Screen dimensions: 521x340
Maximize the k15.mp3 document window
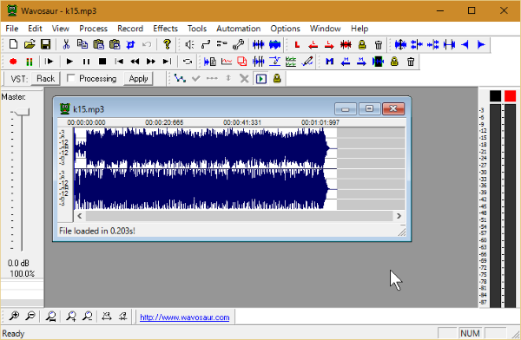point(369,108)
